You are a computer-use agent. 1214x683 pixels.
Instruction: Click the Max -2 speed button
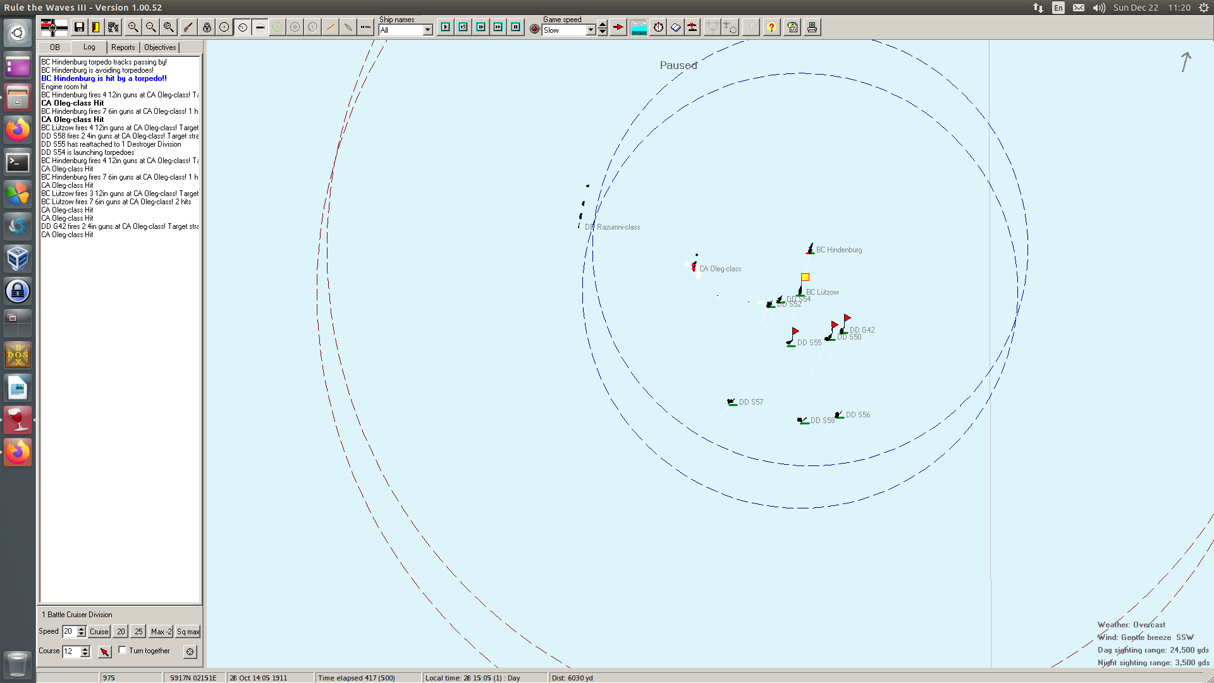point(161,632)
